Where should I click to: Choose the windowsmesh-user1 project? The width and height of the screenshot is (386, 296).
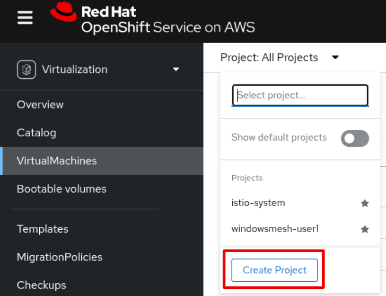pos(275,229)
